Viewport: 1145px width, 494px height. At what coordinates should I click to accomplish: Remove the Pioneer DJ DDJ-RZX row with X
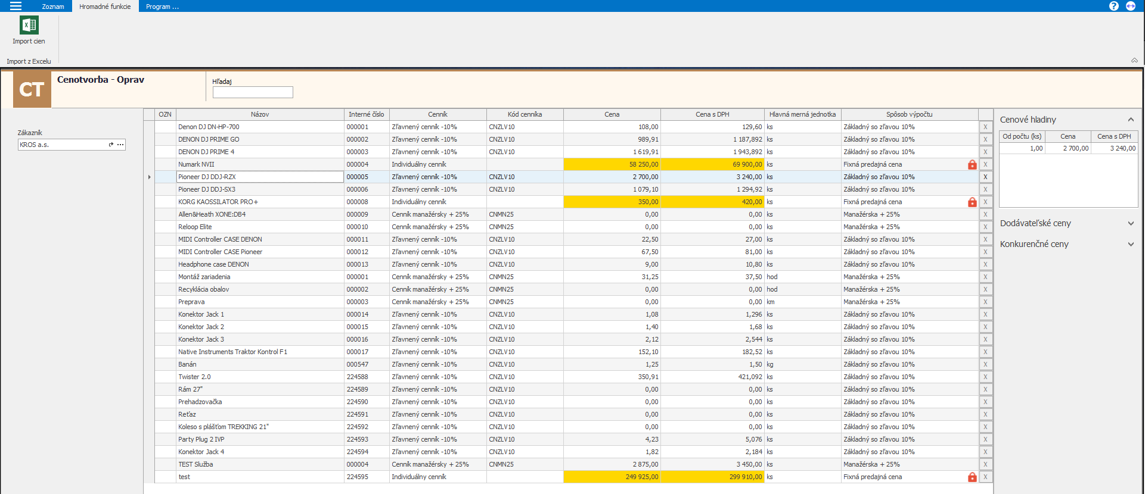[x=985, y=177]
